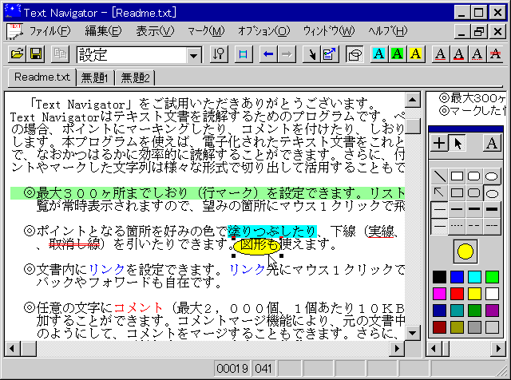The height and width of the screenshot is (380, 511).
Task: Choose the dashed line style
Action: [474, 226]
